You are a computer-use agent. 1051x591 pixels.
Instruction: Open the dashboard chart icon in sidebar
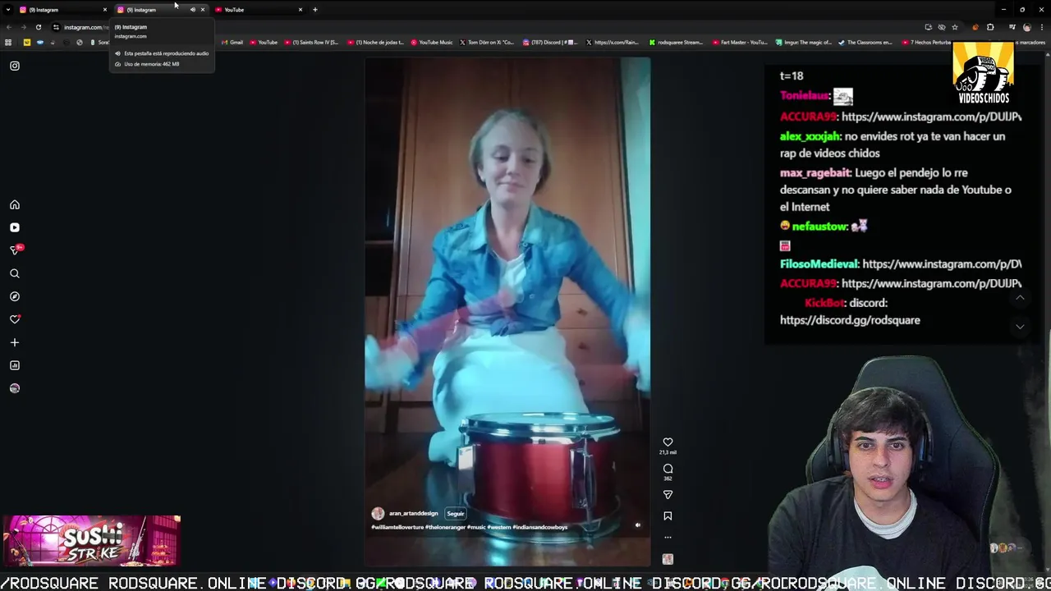click(x=15, y=365)
